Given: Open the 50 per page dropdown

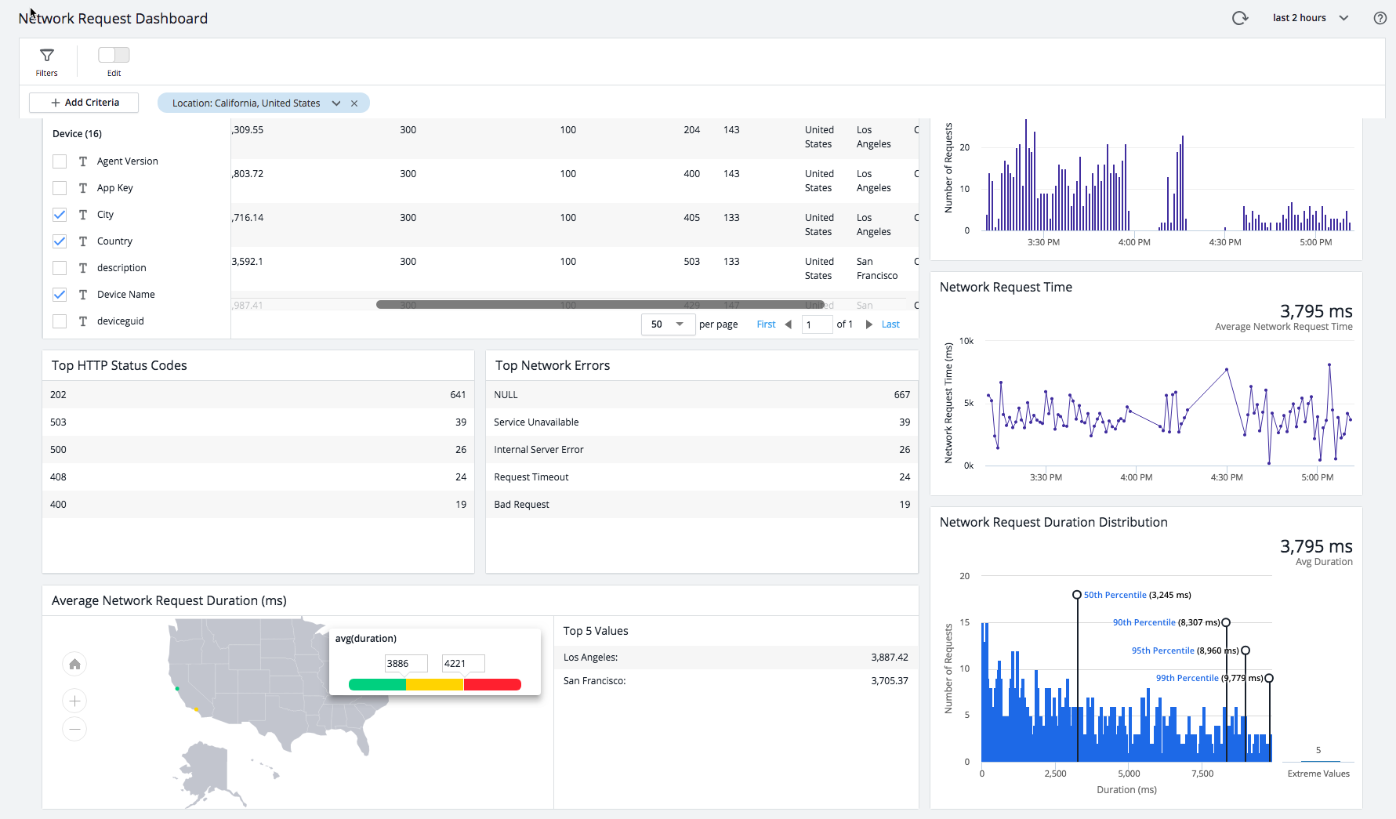Looking at the screenshot, I should pos(668,324).
